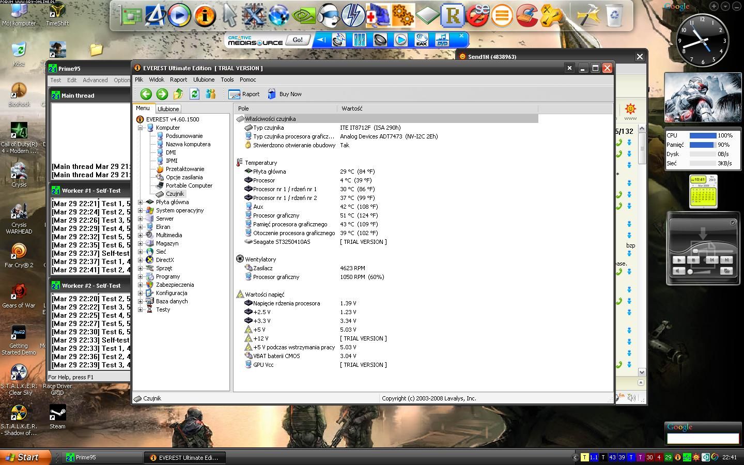Open the Advanced menu in Prime95

pyautogui.click(x=96, y=80)
